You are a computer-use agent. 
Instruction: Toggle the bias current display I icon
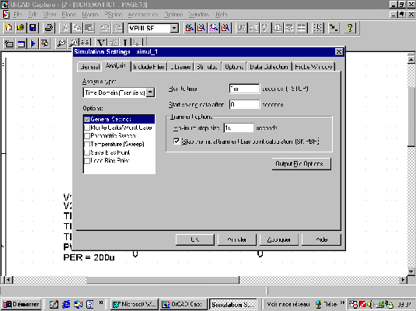click(125, 44)
